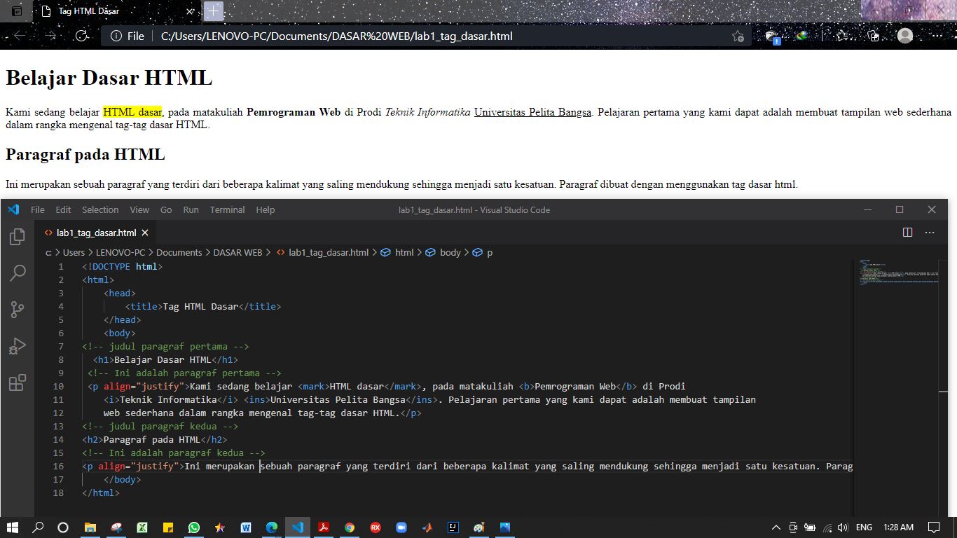Show hidden system tray icons

tap(776, 527)
